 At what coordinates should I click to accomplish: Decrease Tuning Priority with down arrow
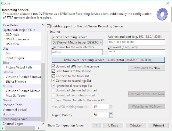(111, 116)
